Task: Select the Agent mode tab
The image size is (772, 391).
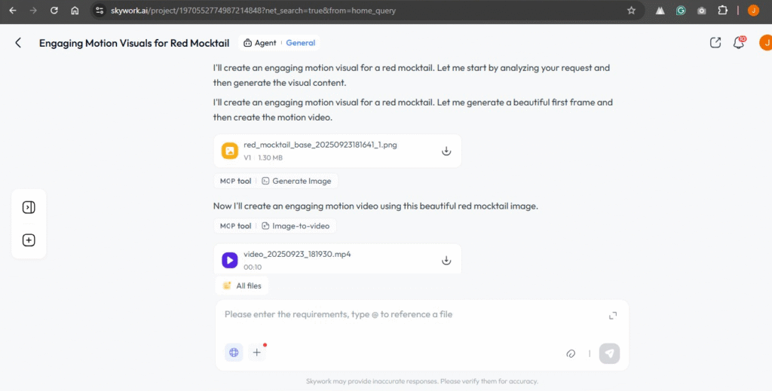Action: pos(260,43)
